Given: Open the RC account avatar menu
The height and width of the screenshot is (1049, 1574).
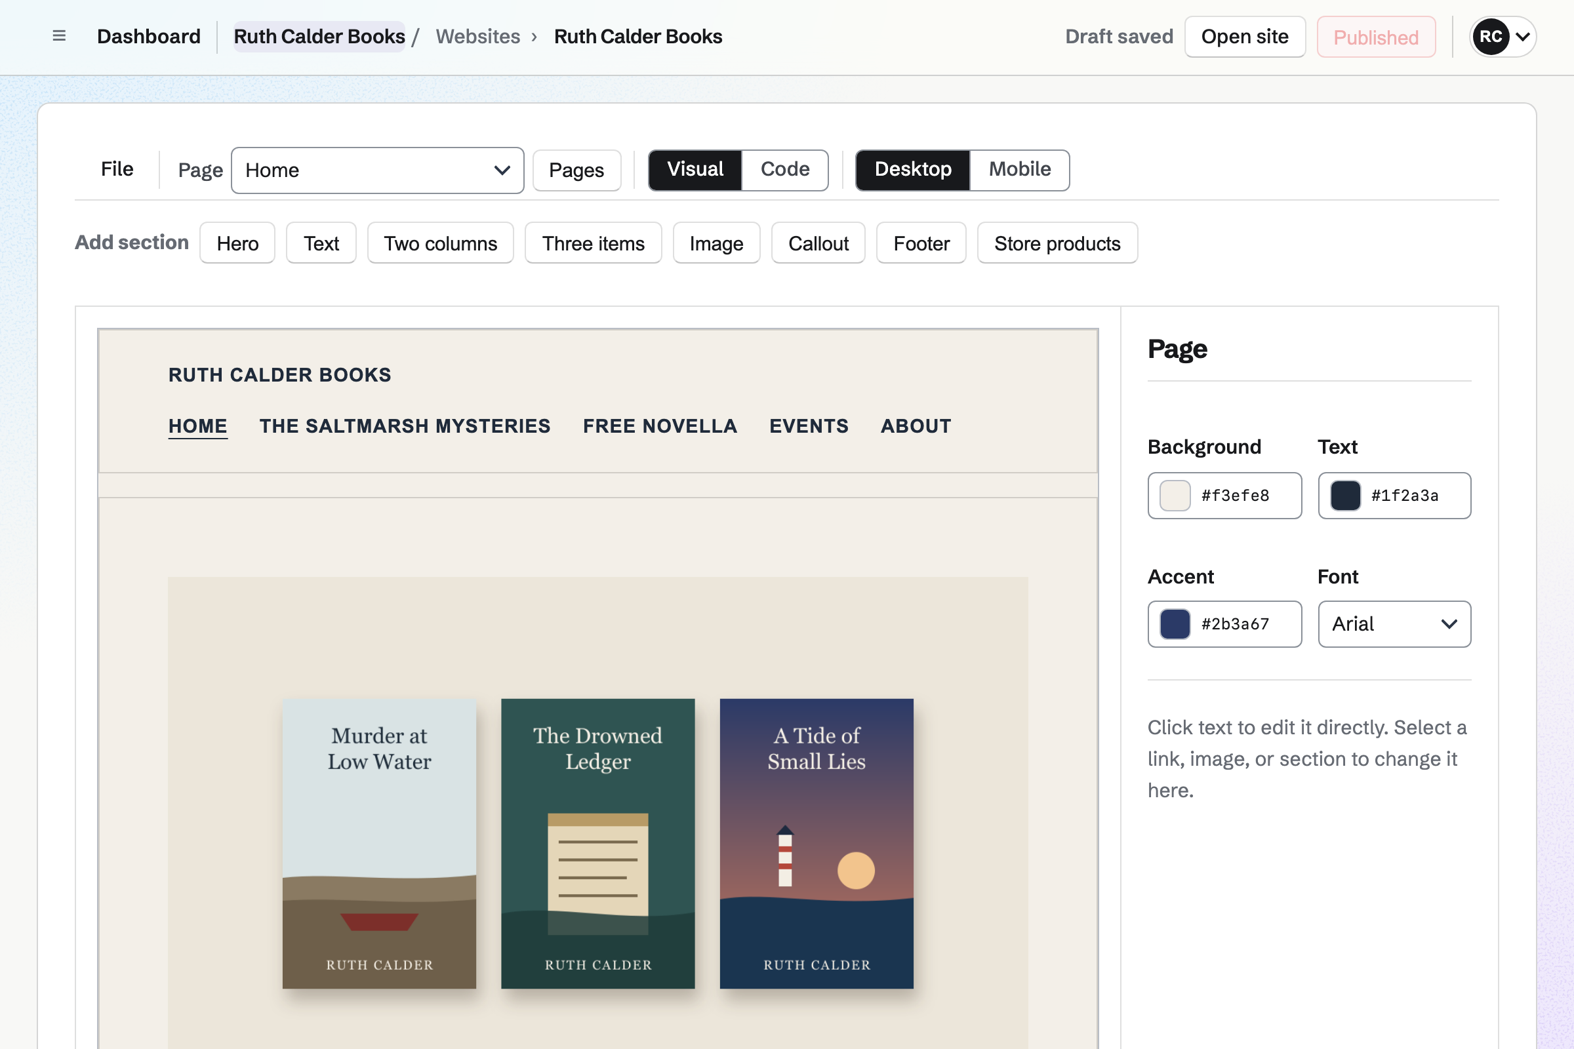Looking at the screenshot, I should coord(1503,37).
